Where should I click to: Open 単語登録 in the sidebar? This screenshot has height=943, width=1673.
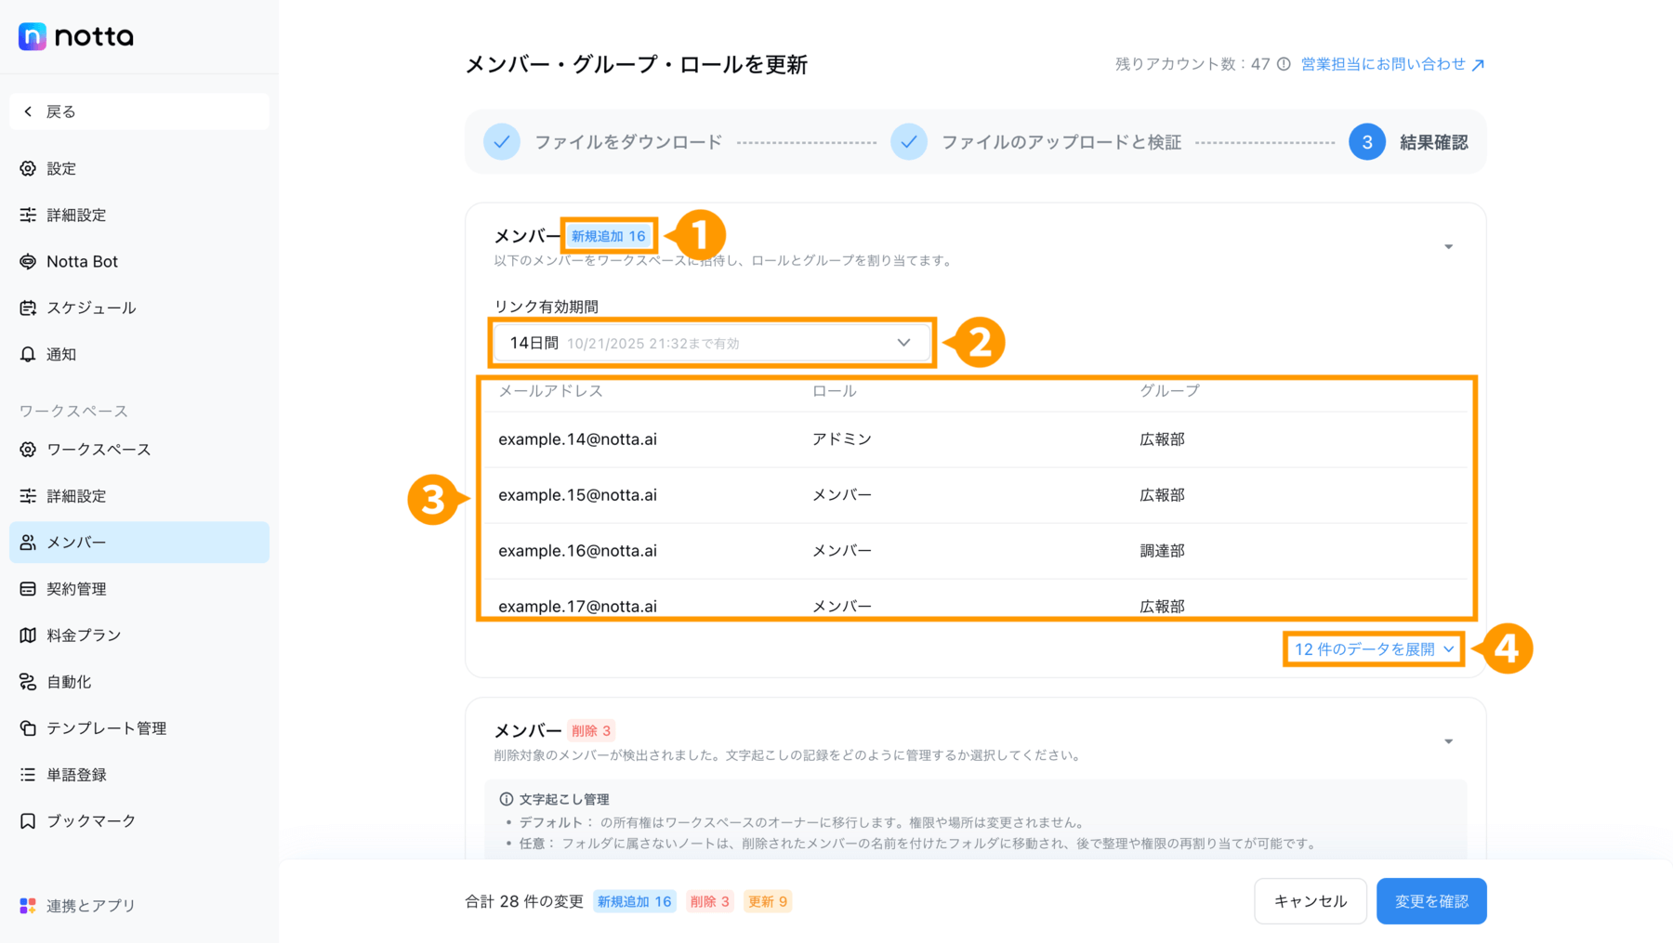pyautogui.click(x=139, y=774)
